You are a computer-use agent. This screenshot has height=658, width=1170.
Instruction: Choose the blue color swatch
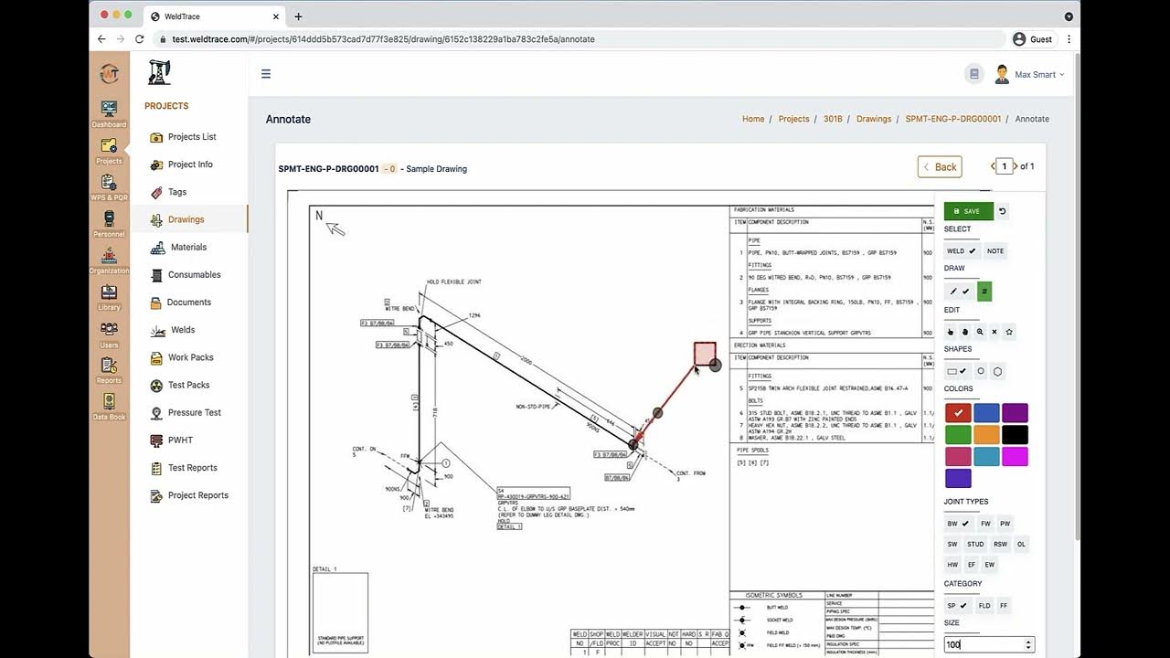pos(986,413)
